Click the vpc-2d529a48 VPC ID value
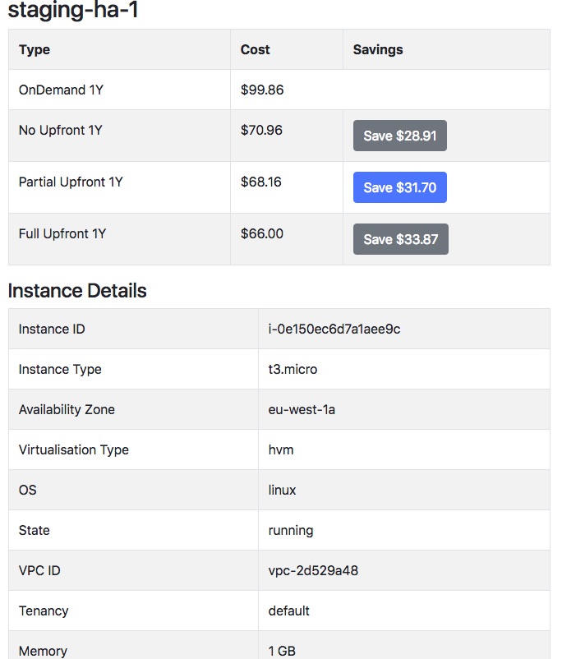 [313, 570]
